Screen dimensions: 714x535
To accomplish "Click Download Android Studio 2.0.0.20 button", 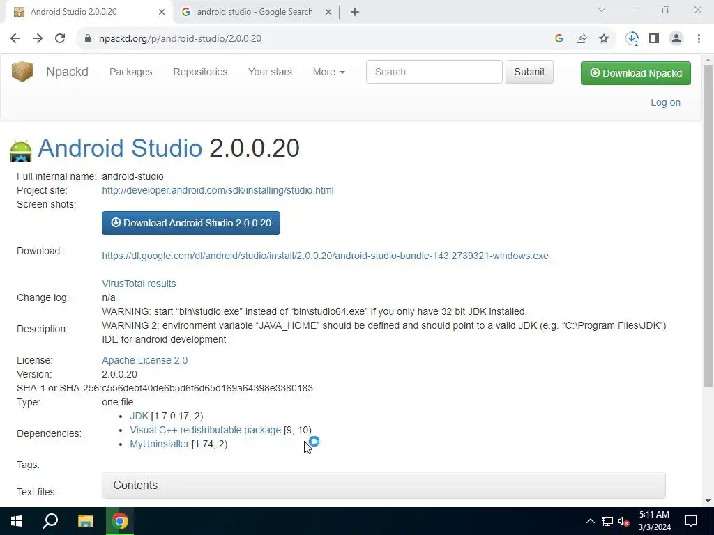I will [x=191, y=223].
